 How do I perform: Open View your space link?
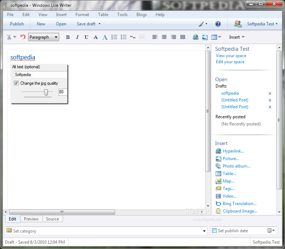(231, 56)
